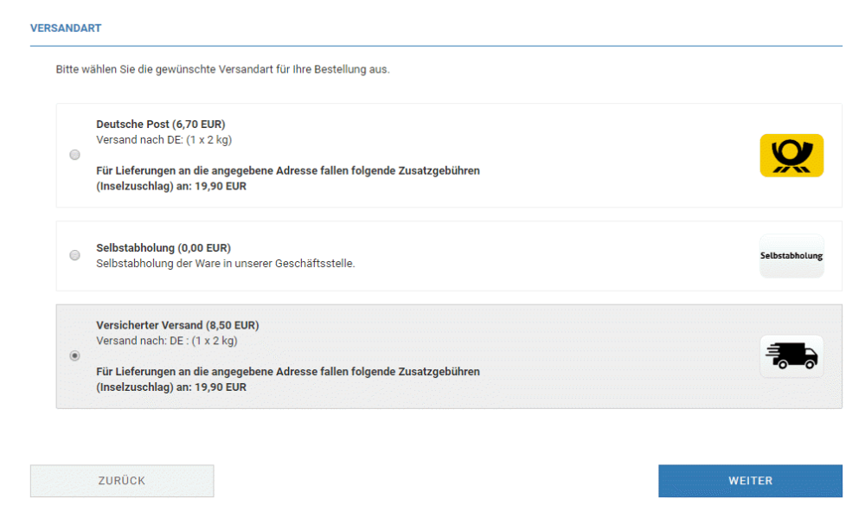Viewport: 865px width, 518px height.
Task: Click the Selbstabholung logo image
Action: pos(791,256)
